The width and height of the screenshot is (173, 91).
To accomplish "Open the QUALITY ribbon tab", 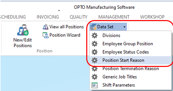I will click(78, 17).
